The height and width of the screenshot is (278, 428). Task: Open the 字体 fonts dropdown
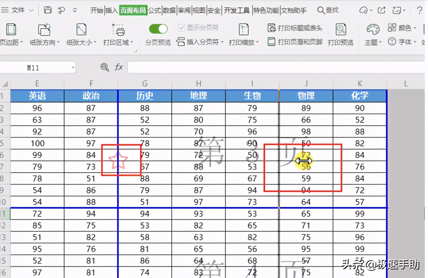(402, 42)
